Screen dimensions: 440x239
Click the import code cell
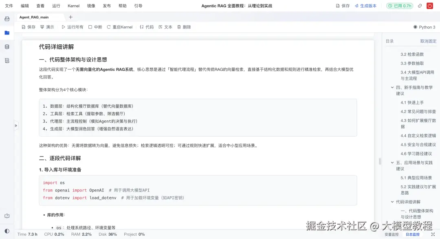[x=198, y=190]
